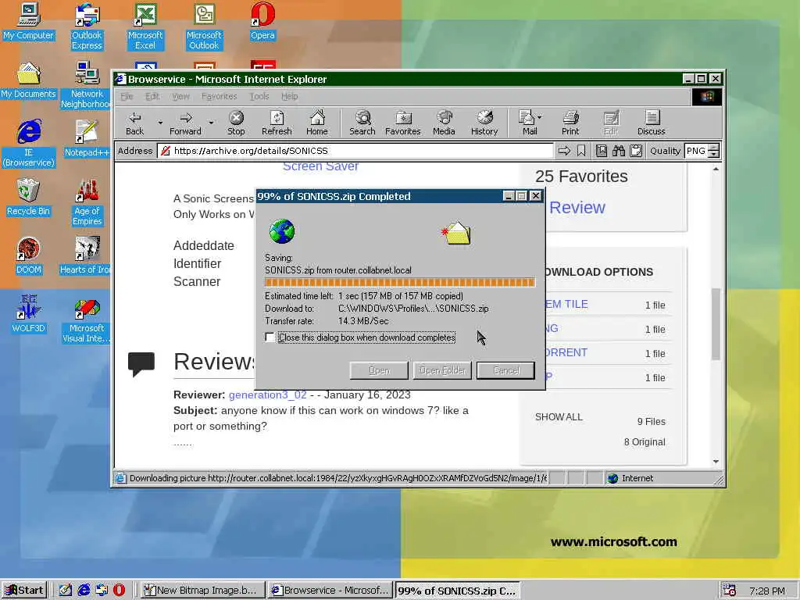This screenshot has height=600, width=800.
Task: Check 'Close this dialog box when download completes'
Action: click(270, 337)
